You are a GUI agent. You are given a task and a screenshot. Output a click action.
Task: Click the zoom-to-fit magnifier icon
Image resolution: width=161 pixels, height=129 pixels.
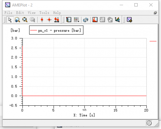click(x=25, y=20)
